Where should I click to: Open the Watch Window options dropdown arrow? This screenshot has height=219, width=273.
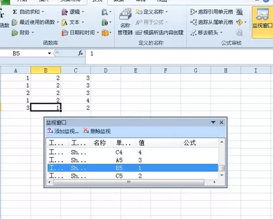[x=213, y=122]
